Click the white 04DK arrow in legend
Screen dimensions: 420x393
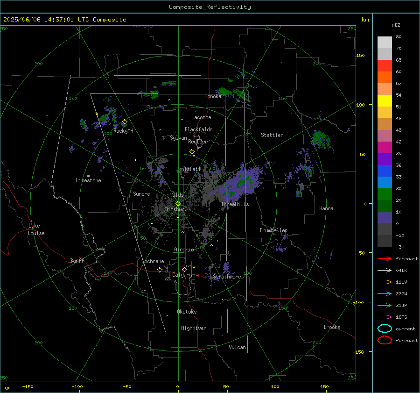pyautogui.click(x=385, y=271)
